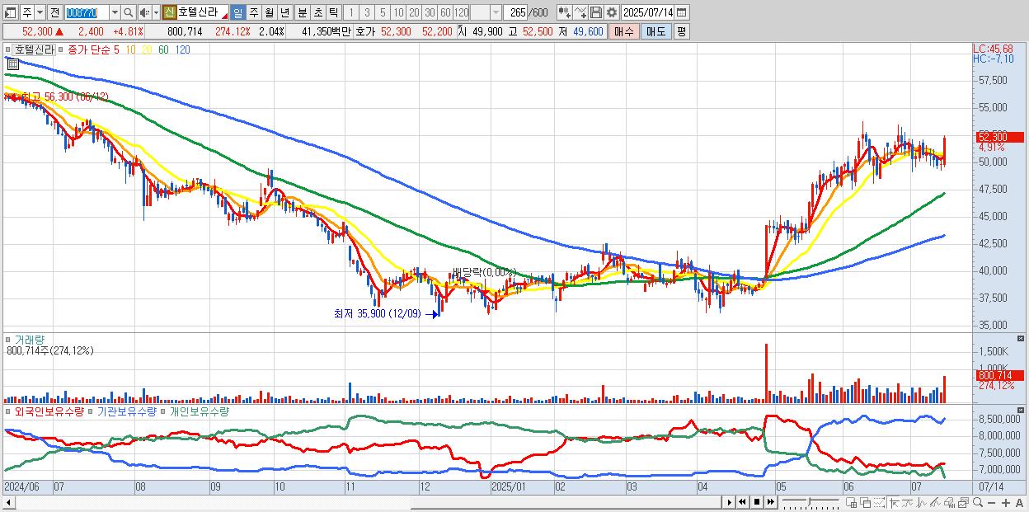Screen dimensions: 1029x512
Task: Click the split window grid icon at bottom
Action: (x=851, y=502)
